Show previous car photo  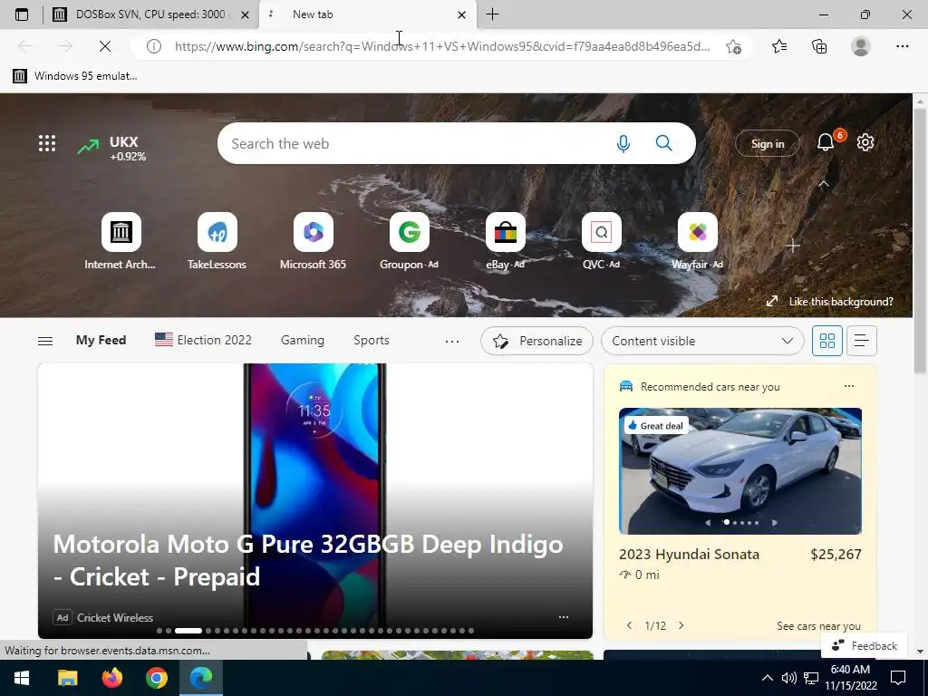708,523
